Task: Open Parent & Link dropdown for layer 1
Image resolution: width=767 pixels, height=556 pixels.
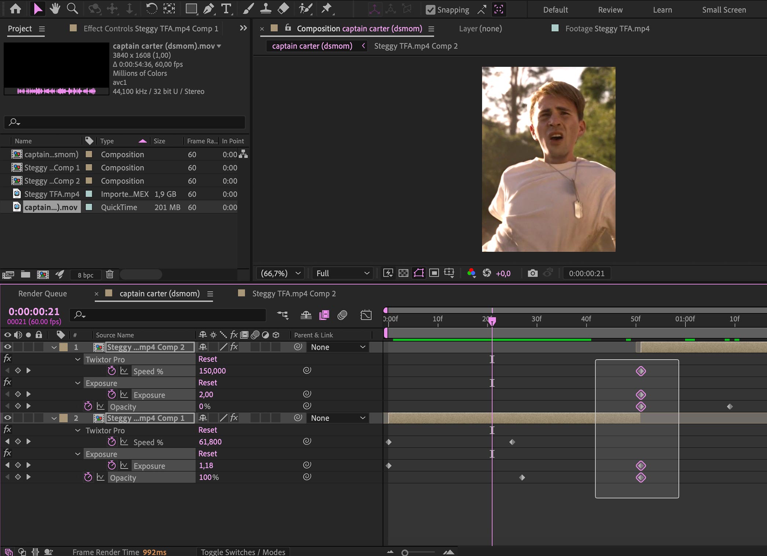Action: (x=338, y=347)
